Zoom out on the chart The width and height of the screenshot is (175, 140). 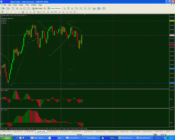81,8
